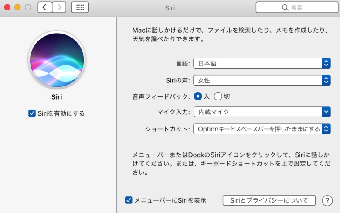The image size is (340, 213).
Task: Click the magnifier icon in search
Action: click(285, 7)
